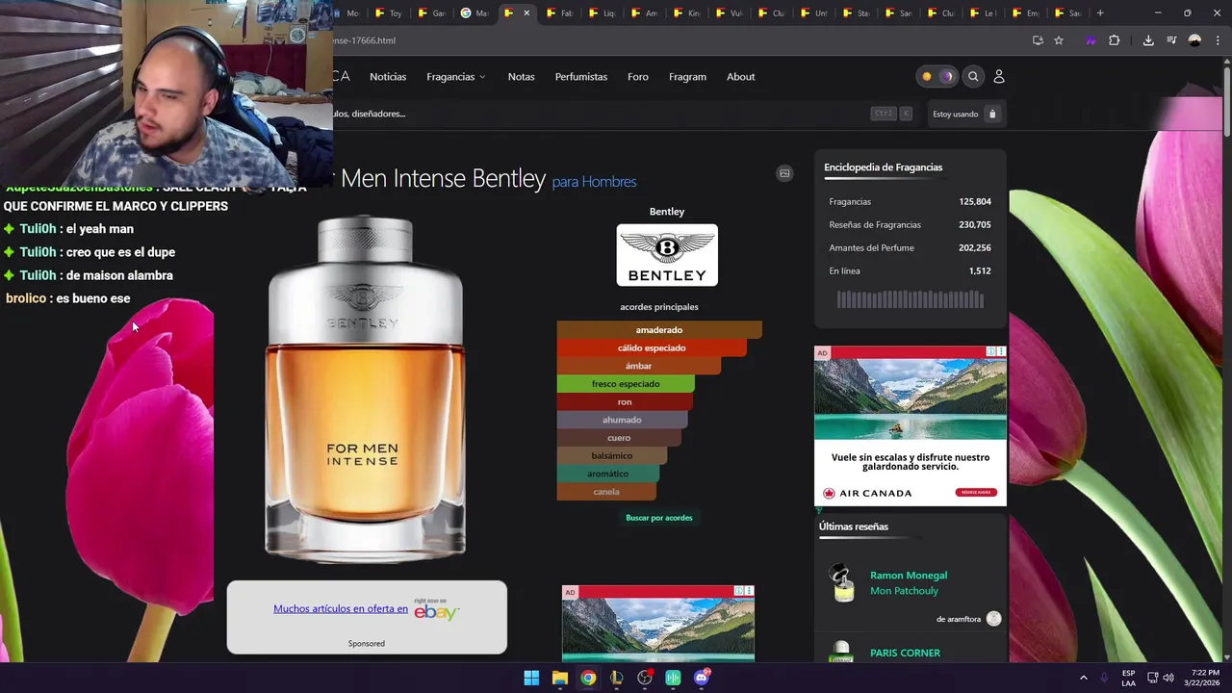This screenshot has height=693, width=1232.
Task: Click the trash icon beside Estoy usando
Action: pyautogui.click(x=992, y=114)
